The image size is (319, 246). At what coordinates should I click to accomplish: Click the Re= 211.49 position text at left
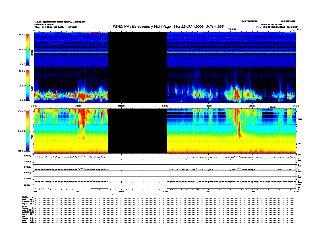coord(56,27)
